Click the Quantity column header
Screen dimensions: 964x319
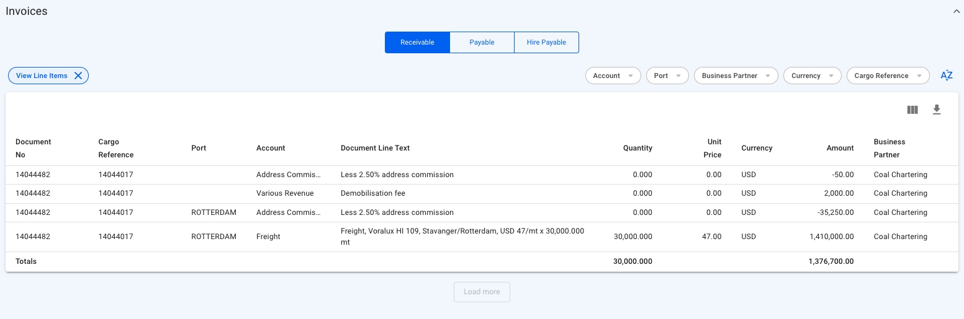coord(637,148)
